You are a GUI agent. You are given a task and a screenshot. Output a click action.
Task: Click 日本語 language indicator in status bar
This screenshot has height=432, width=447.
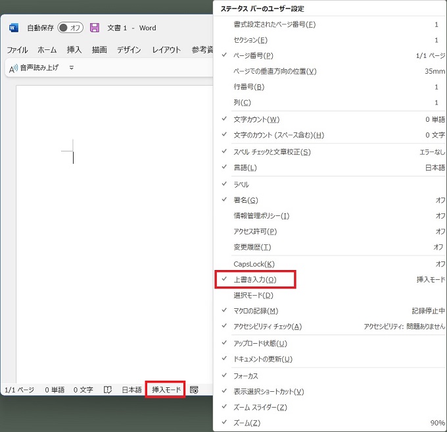131,390
